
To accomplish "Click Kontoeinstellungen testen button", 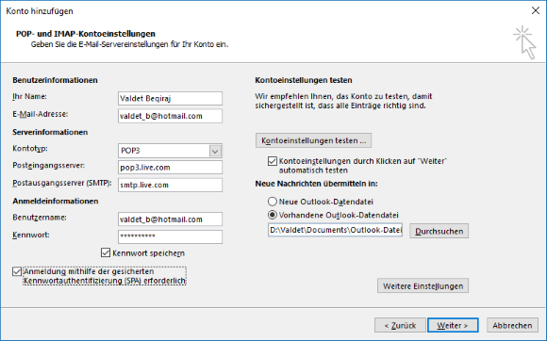I will pyautogui.click(x=313, y=140).
